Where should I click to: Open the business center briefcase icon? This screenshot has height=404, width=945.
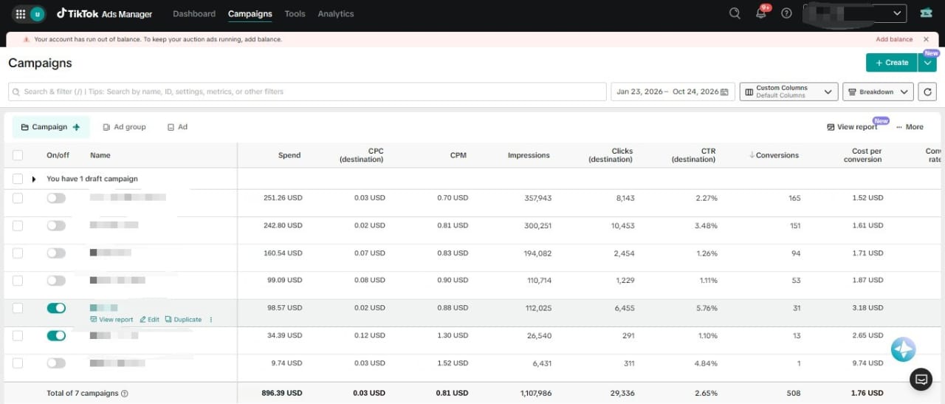click(x=926, y=13)
